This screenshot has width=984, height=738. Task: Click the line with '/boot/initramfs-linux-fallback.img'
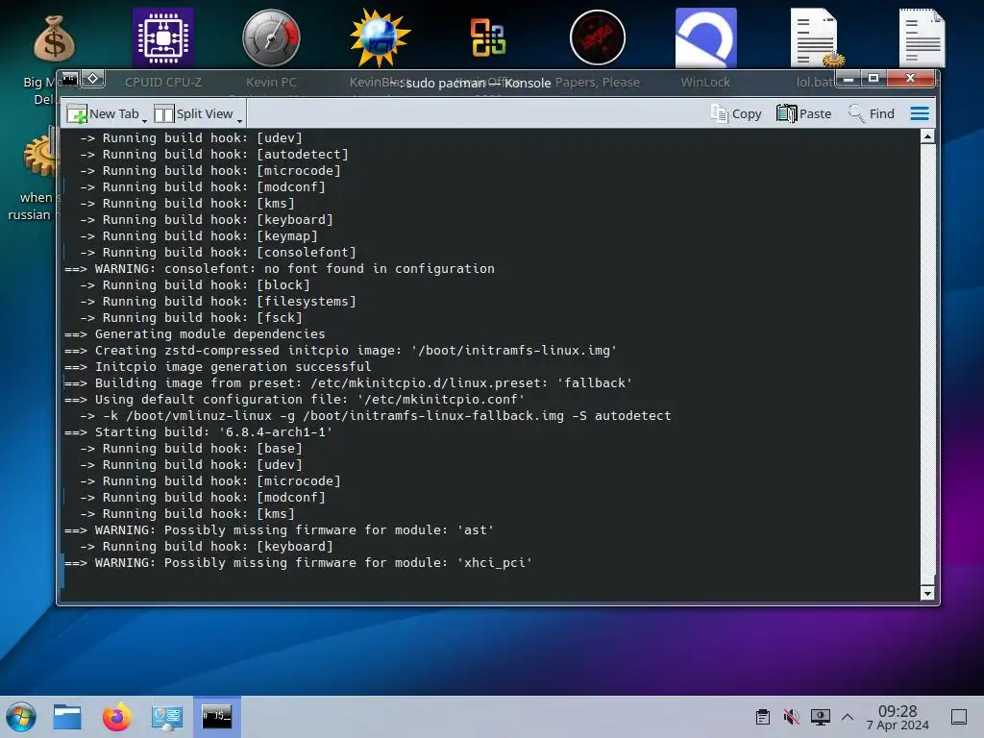pos(376,415)
